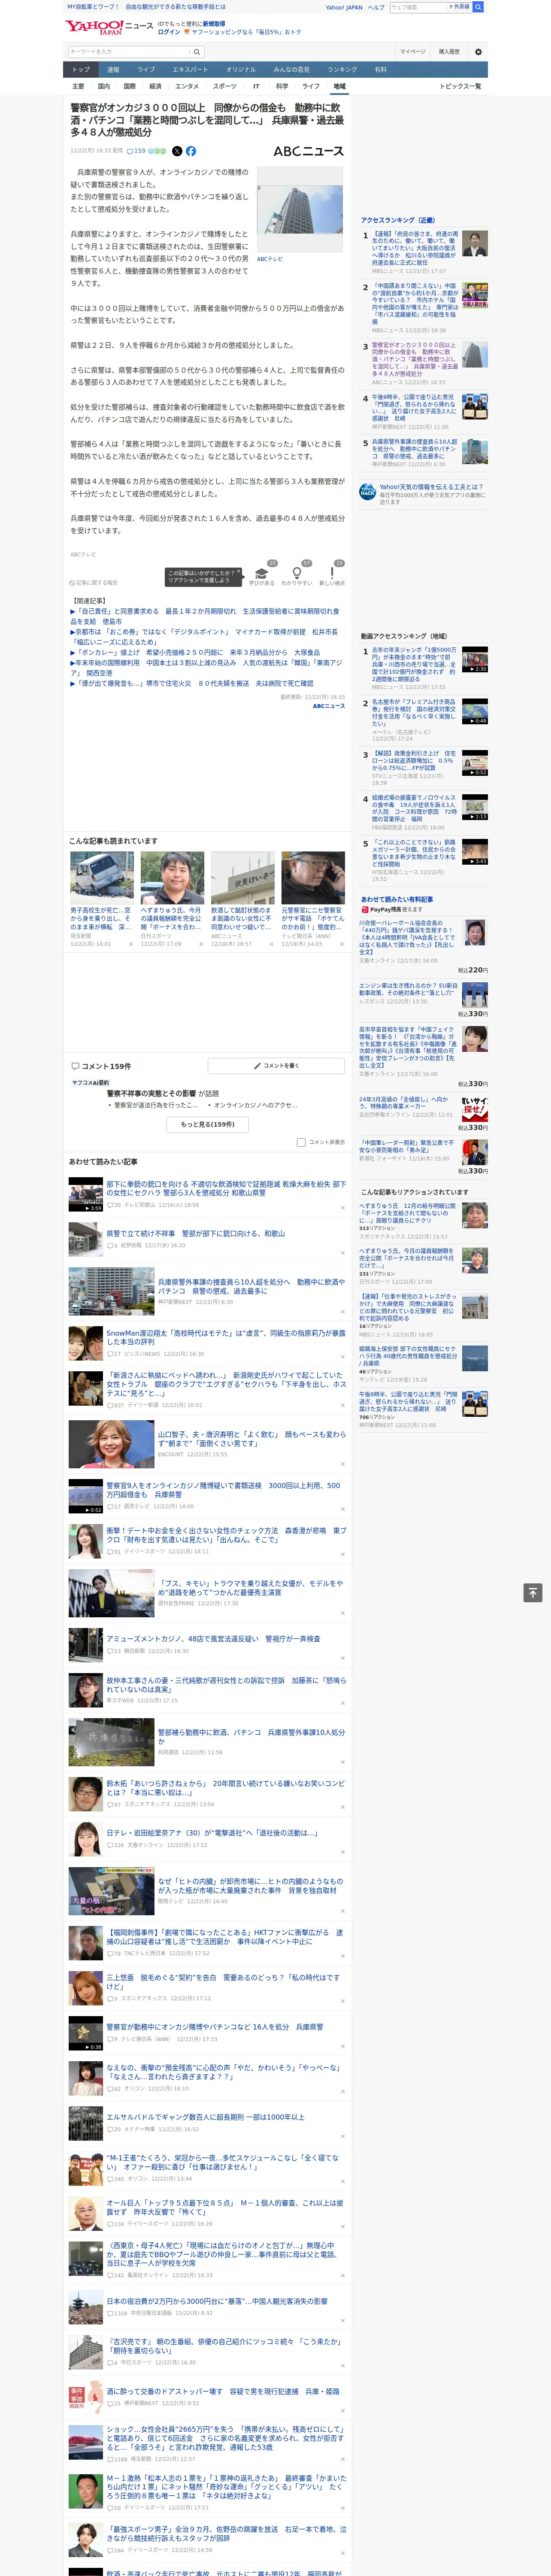
Task: Select the 地域 category
Action: tap(339, 86)
